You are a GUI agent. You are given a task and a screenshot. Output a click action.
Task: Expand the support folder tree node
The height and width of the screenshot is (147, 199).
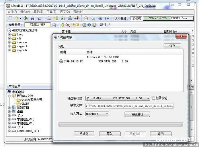pos(9,46)
